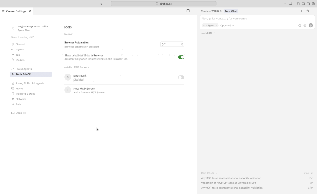Activate the microphone dictation icon in chat
The width and height of the screenshot is (317, 194).
click(311, 25)
